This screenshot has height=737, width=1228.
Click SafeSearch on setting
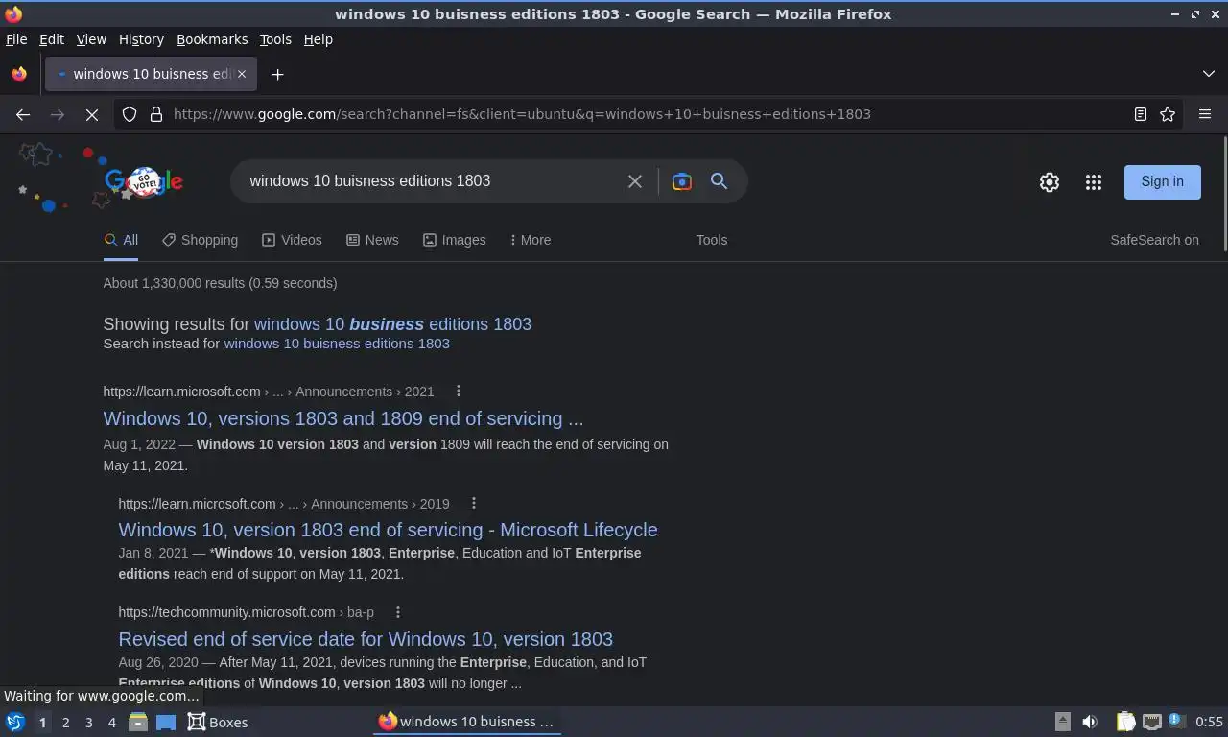pos(1154,240)
